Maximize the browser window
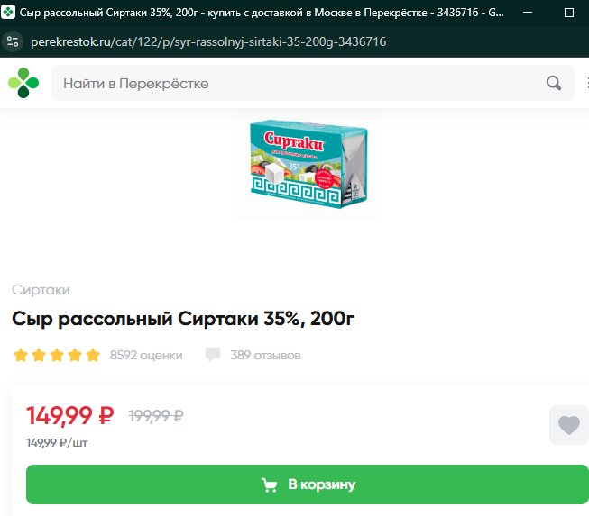589x516 pixels. (x=569, y=13)
